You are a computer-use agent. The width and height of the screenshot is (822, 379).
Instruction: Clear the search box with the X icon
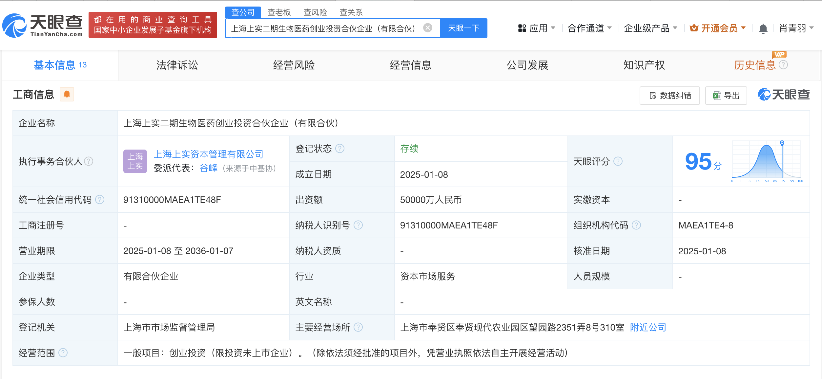coord(427,28)
